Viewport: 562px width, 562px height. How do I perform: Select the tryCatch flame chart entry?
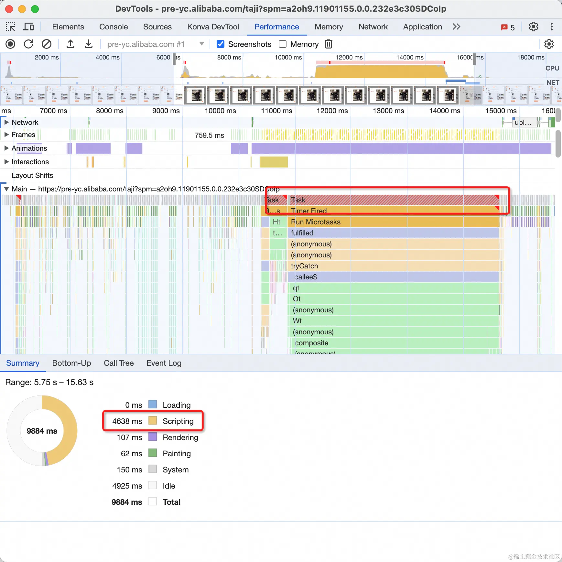tap(393, 266)
